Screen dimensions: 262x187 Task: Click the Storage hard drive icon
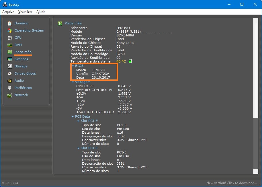pyautogui.click(x=10, y=66)
